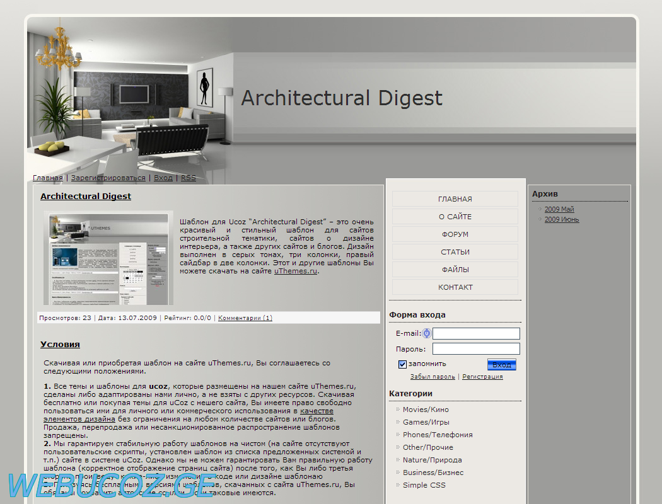662x504 pixels.
Task: Select the Other/Прочие category
Action: tap(427, 447)
